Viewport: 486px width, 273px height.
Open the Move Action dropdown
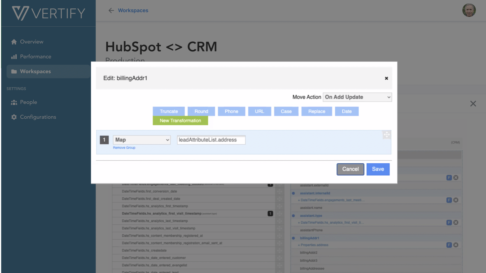point(357,97)
